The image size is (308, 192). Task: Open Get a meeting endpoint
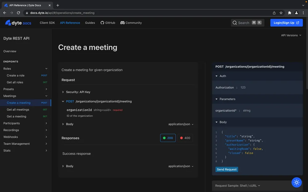click(x=25, y=116)
